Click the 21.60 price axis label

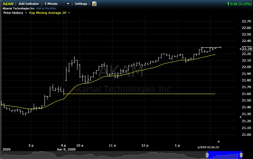coord(246,94)
